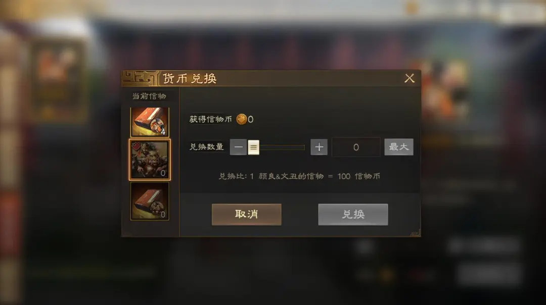Click the 兑换数量 label
The image size is (546, 305).
206,147
